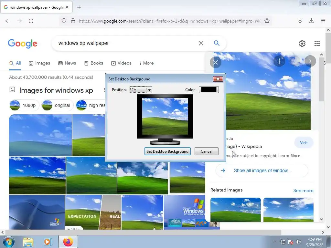Confirm with the Set Desktop Background button
Viewport: 331px width, 248px height.
[x=167, y=151]
